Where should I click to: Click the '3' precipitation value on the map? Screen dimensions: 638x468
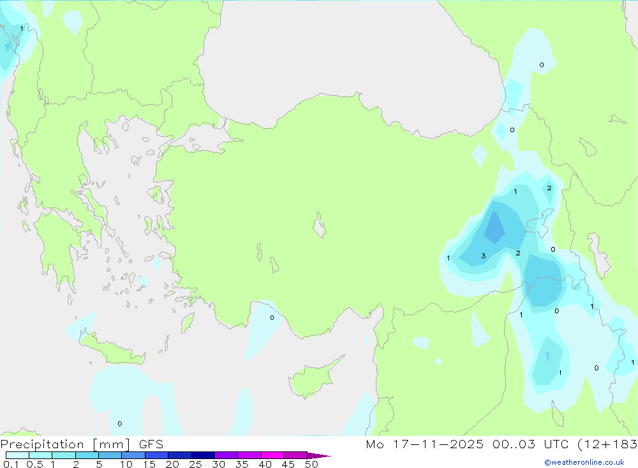coord(484,256)
